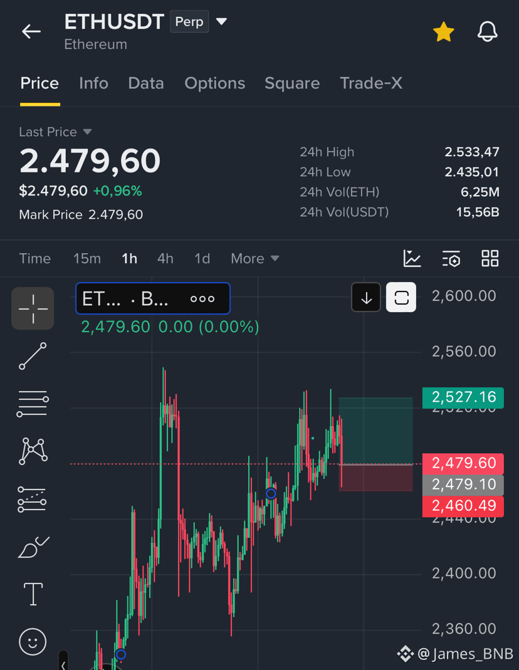Viewport: 519px width, 670px height.
Task: Click the 2,460.49 stop-loss price label
Action: (463, 506)
